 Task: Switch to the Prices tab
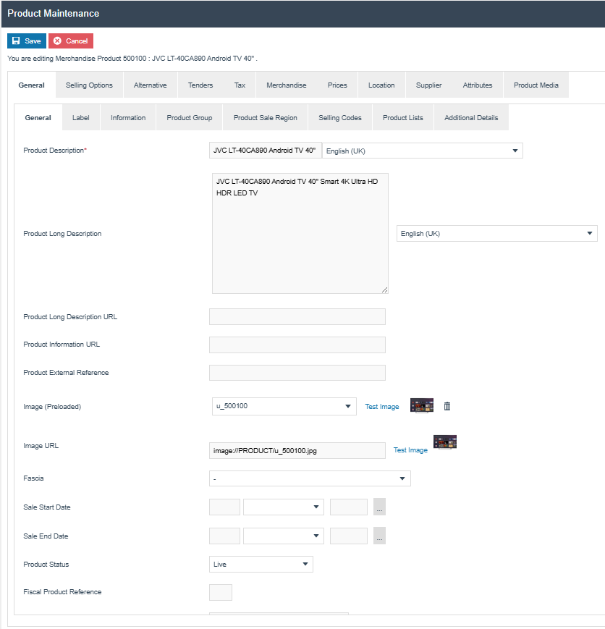337,85
